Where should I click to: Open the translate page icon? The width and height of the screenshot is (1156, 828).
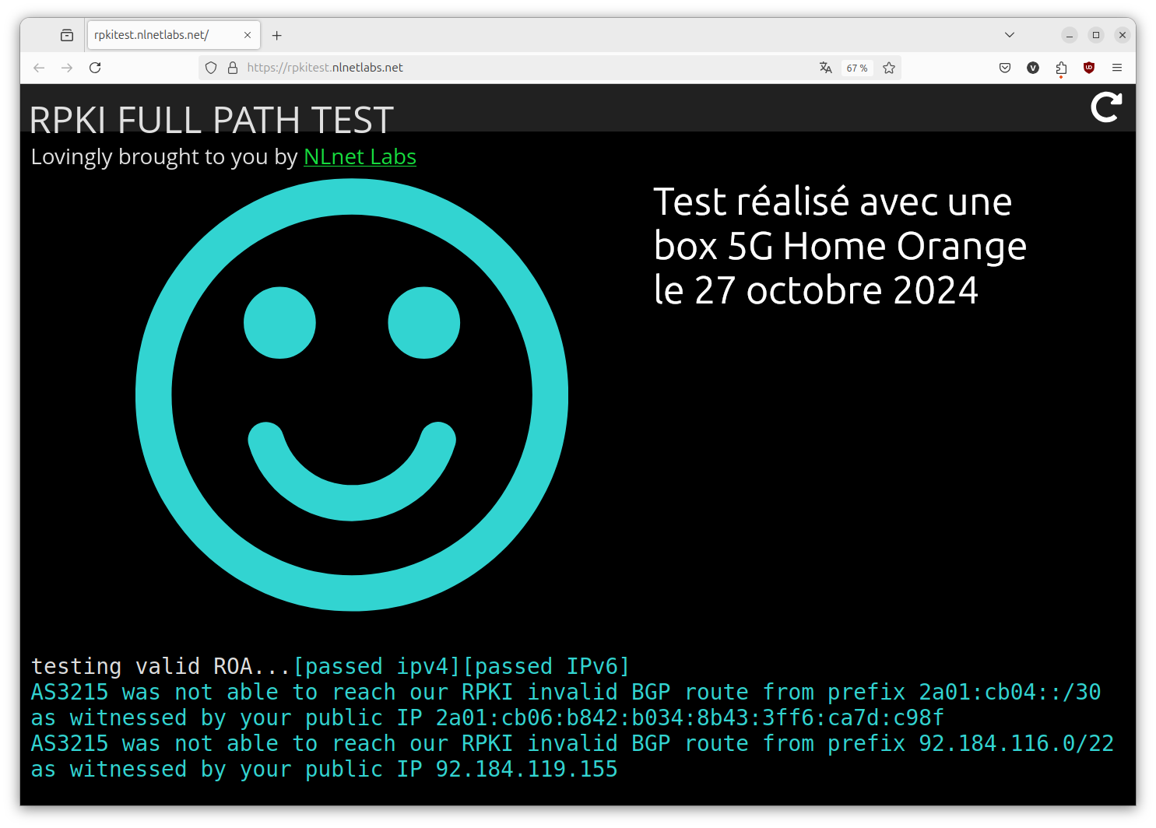click(x=826, y=68)
